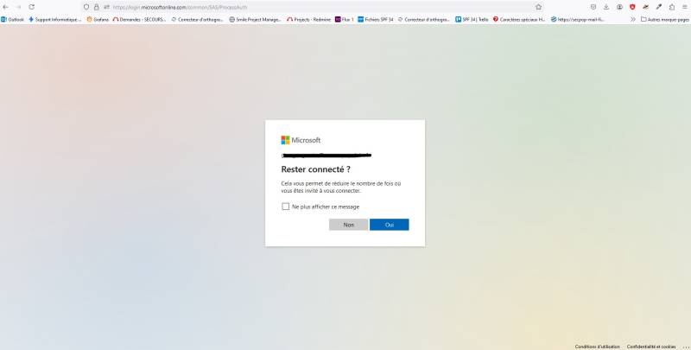Screen dimensions: 691x350
Task: Open the Fichiers SPF 34 bookmark
Action: [376, 19]
